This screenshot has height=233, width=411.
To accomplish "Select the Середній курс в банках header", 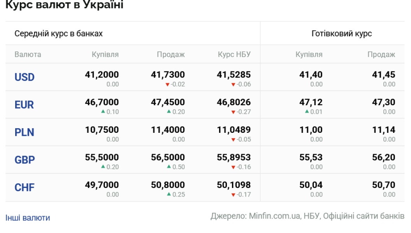I will click(x=59, y=33).
